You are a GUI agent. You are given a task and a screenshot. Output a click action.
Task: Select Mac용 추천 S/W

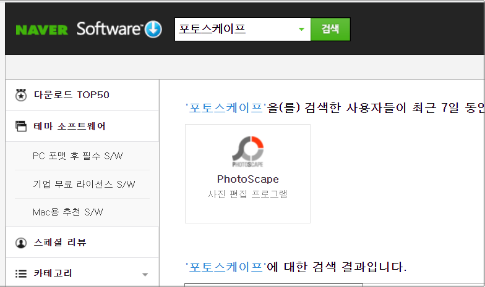[68, 212]
